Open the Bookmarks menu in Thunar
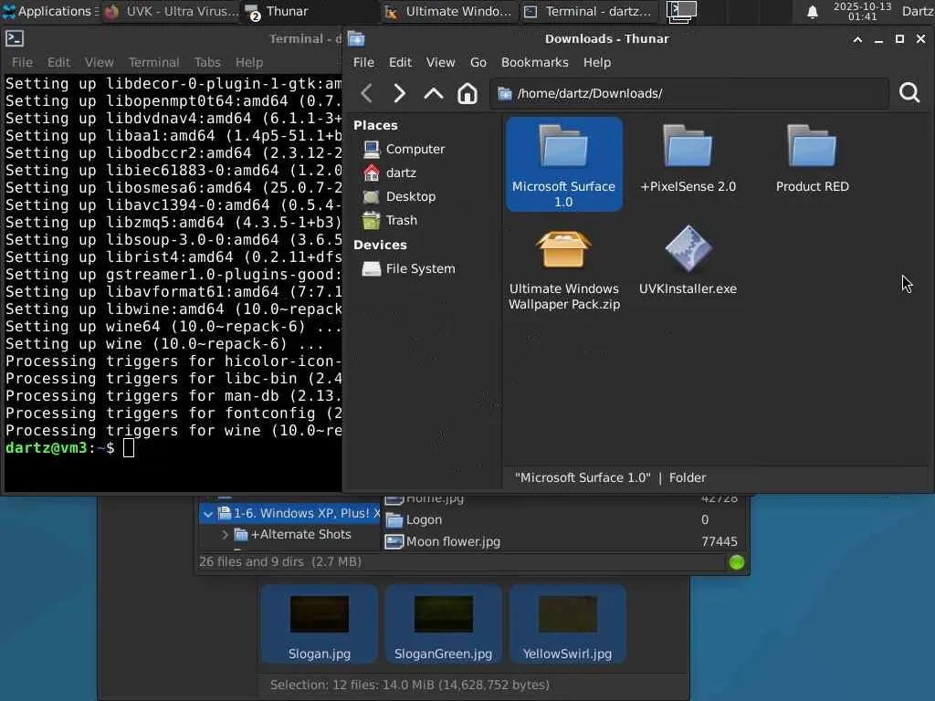The height and width of the screenshot is (701, 935). pos(535,63)
